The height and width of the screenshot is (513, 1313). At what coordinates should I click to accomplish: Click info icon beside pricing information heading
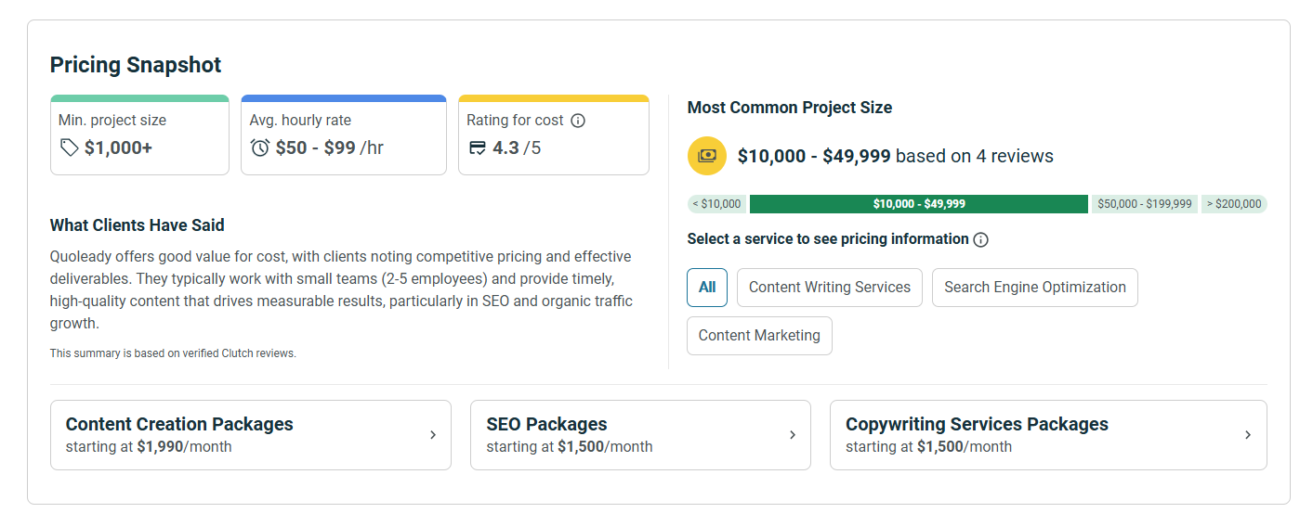pyautogui.click(x=980, y=239)
